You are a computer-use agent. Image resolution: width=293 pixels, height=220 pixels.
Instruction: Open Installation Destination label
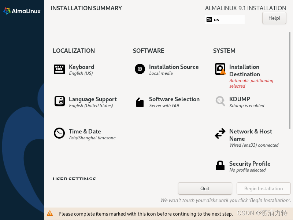click(x=245, y=70)
